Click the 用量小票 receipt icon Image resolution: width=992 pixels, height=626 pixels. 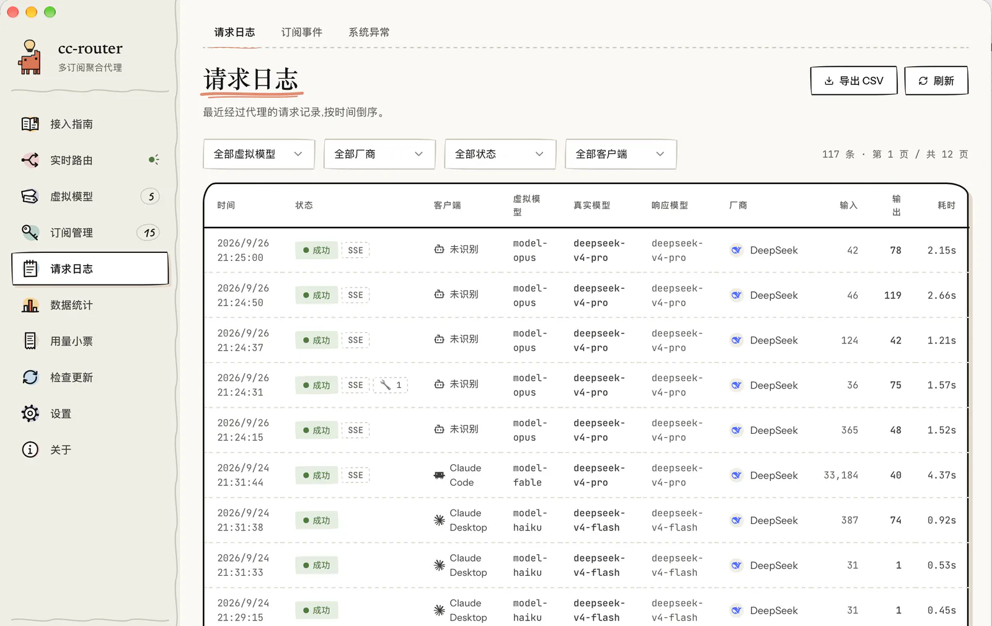[x=30, y=341]
